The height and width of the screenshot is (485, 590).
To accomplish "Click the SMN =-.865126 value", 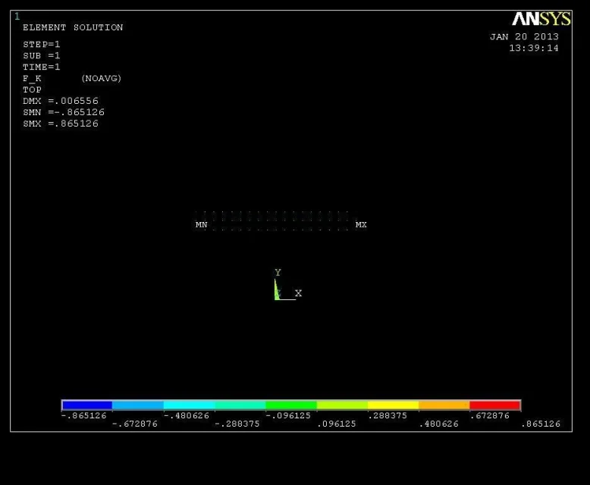I will pyautogui.click(x=64, y=112).
